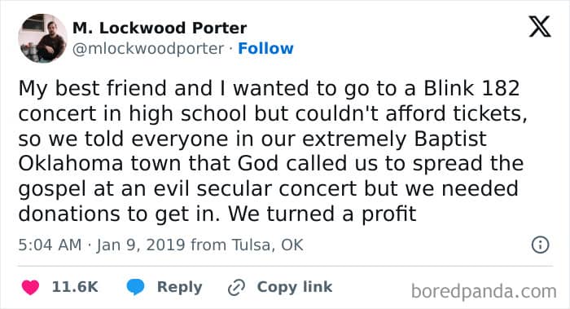570x309 pixels.
Task: Click the Copy link label
Action: 295,287
